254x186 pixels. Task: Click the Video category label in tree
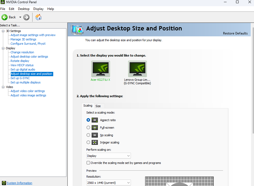click(x=9, y=87)
